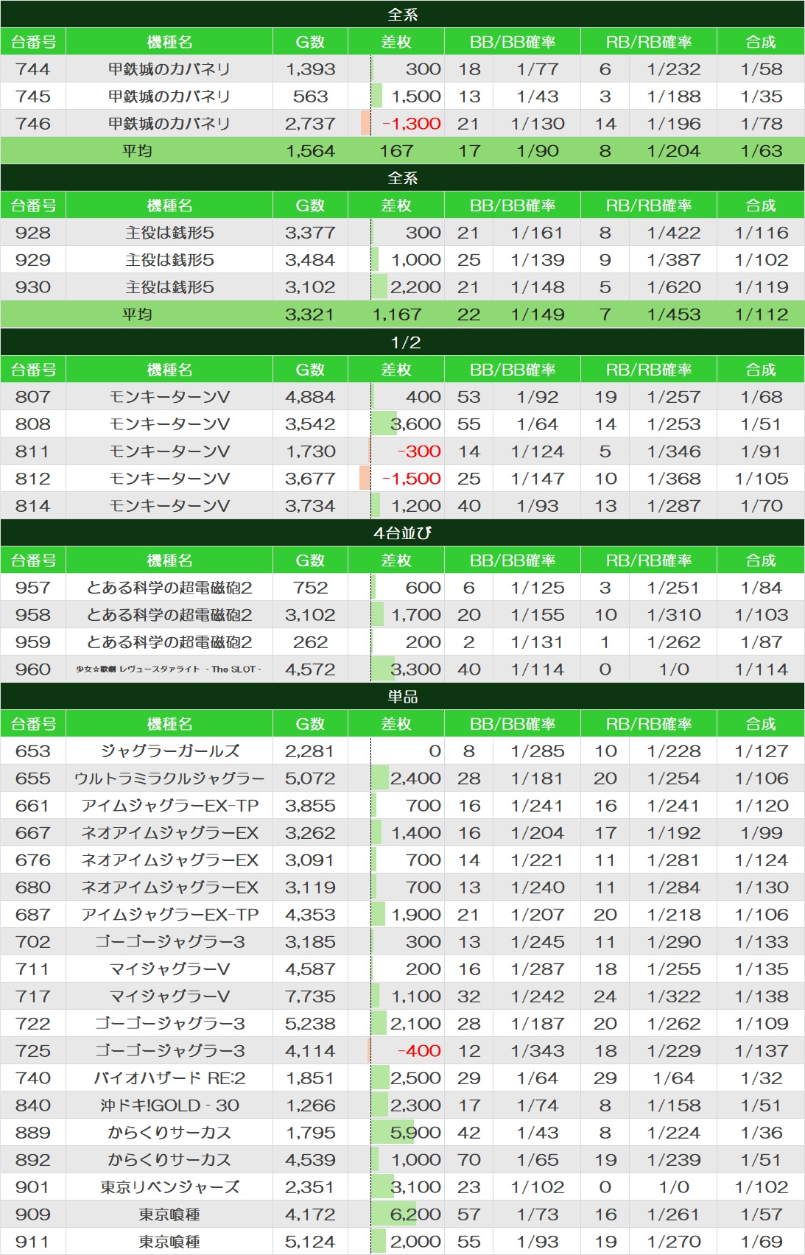Select machine number 746 cell

click(33, 124)
